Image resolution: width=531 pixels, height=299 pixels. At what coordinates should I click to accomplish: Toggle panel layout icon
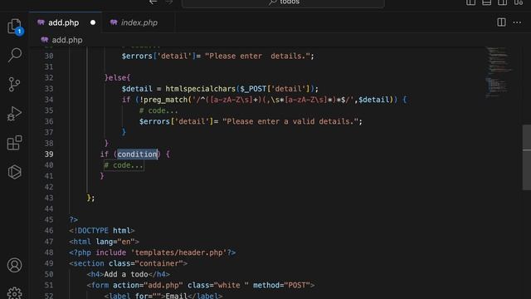pyautogui.click(x=487, y=2)
